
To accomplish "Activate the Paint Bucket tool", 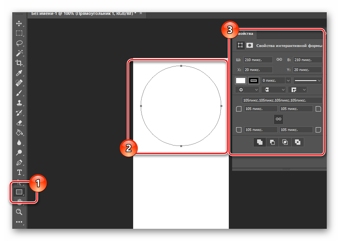I will tap(19, 133).
